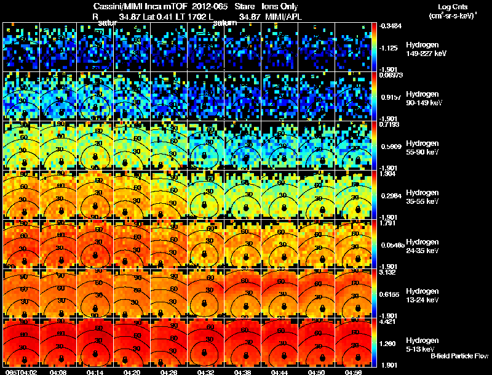Screen dimensions: 492x375
Task: Click the color bar beside Hydrogen 35-55 keV
Action: click(374, 195)
